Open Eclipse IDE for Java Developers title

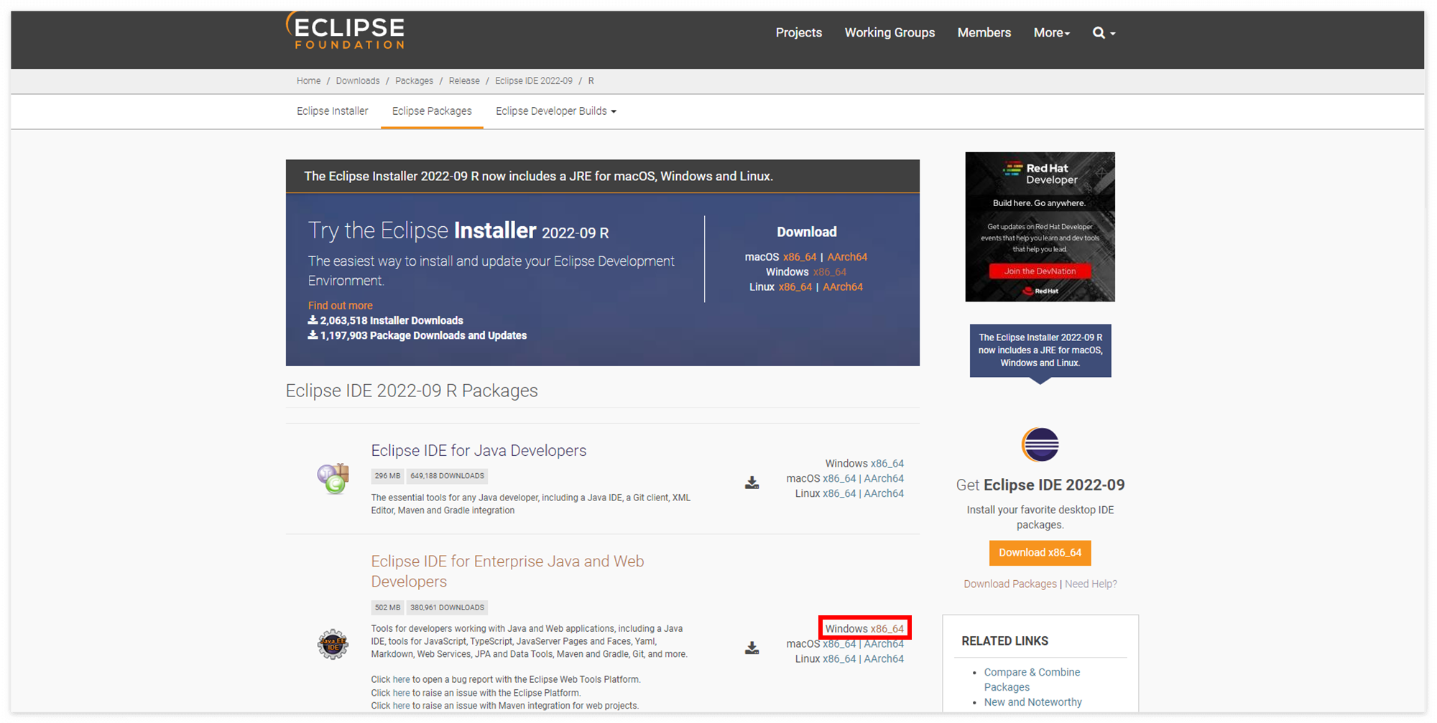click(479, 451)
